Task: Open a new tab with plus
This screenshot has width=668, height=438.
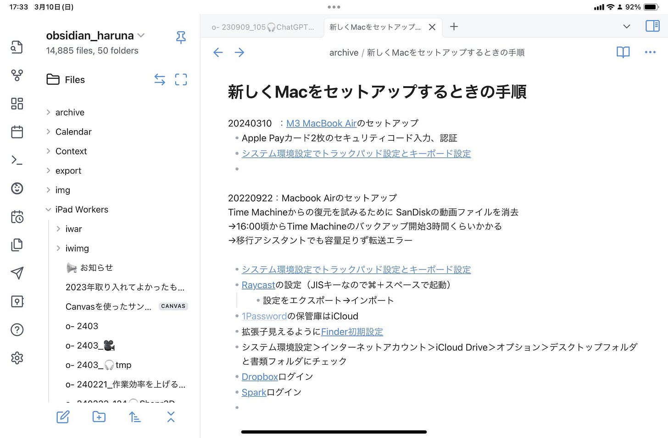Action: pyautogui.click(x=454, y=27)
